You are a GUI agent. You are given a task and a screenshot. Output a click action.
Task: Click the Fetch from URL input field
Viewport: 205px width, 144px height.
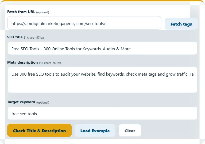(84, 23)
